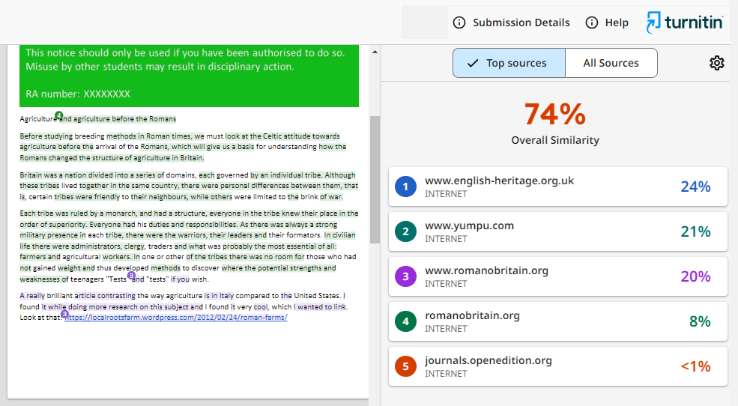Click the orange source number 5 badge
The width and height of the screenshot is (738, 406).
(x=405, y=366)
